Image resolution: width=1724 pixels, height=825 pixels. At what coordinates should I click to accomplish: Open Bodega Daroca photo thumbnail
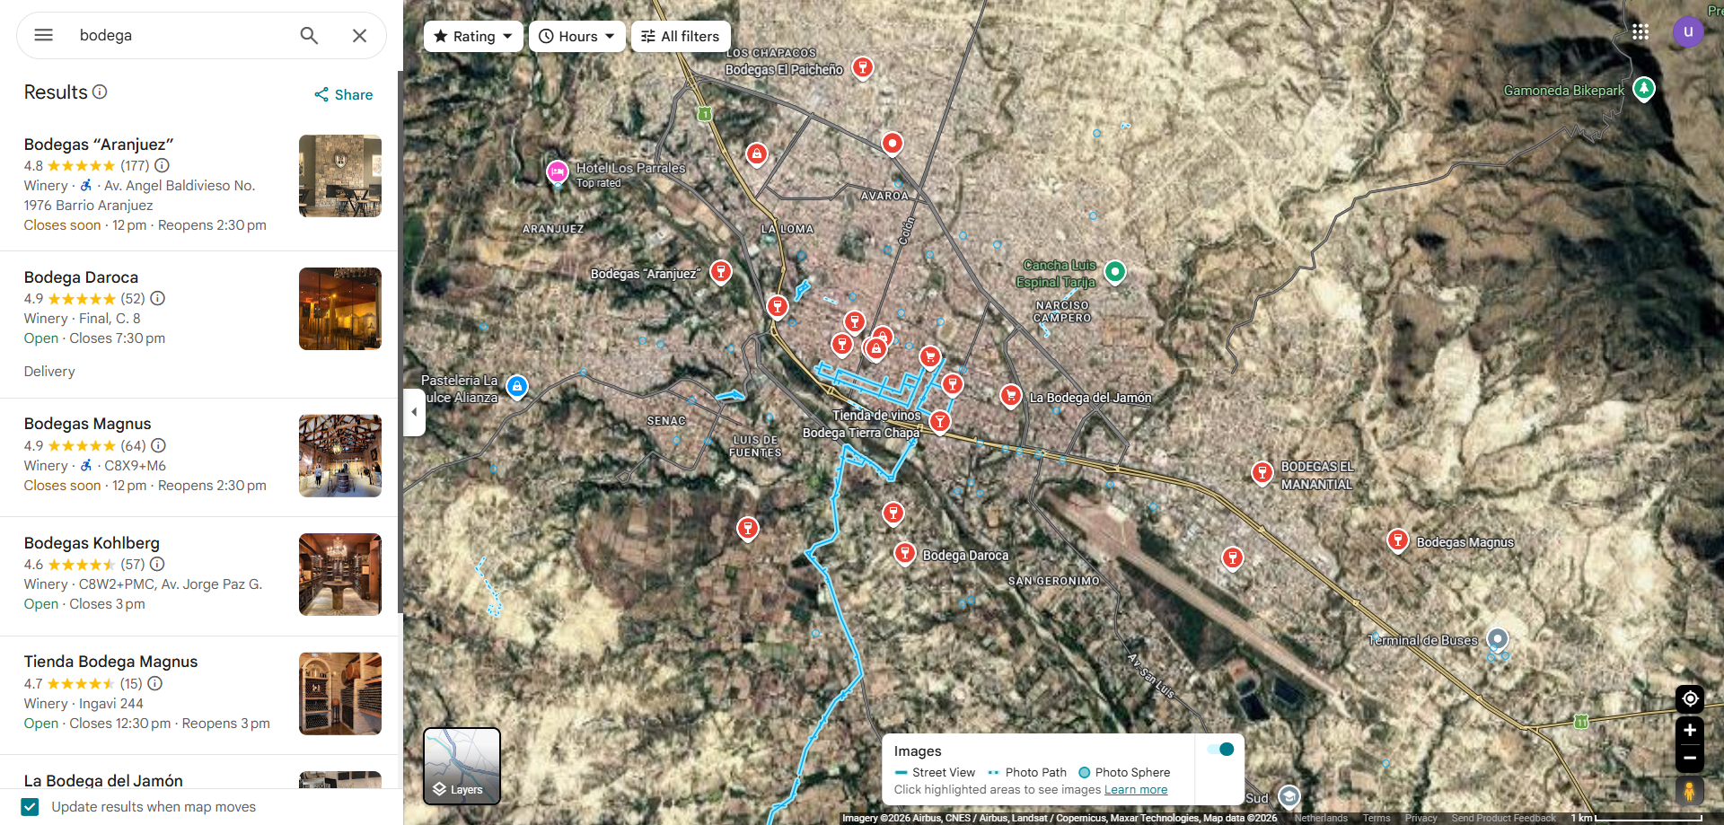click(340, 309)
